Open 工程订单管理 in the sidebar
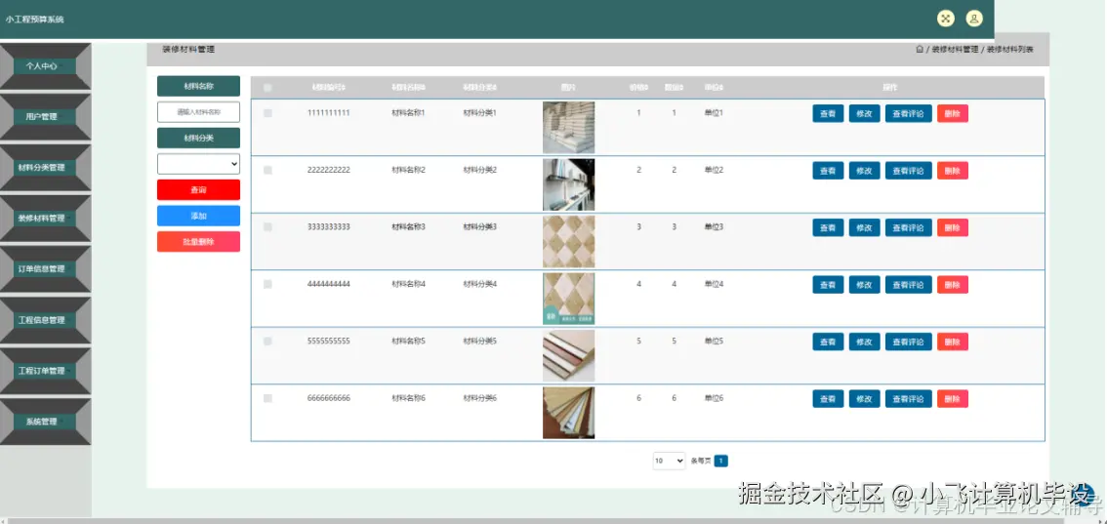The image size is (1107, 524). [45, 371]
